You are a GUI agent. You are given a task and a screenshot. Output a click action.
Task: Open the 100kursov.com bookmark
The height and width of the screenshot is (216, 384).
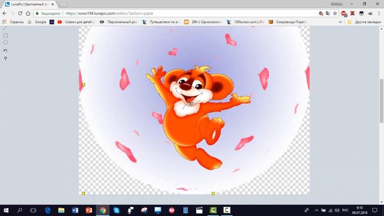(x=245, y=22)
